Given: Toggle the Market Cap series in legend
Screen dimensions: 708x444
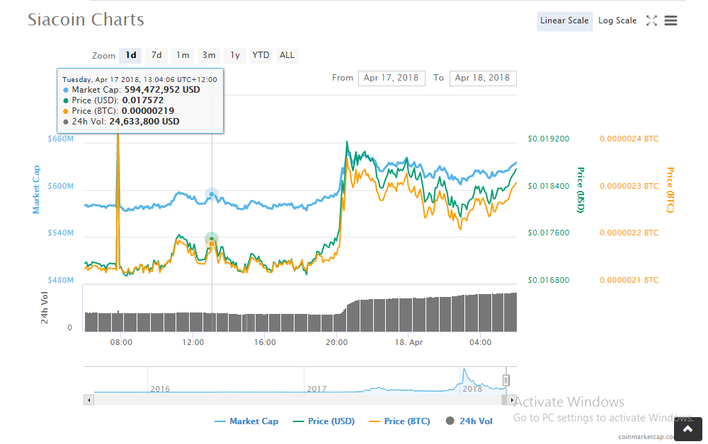Looking at the screenshot, I should [x=246, y=421].
